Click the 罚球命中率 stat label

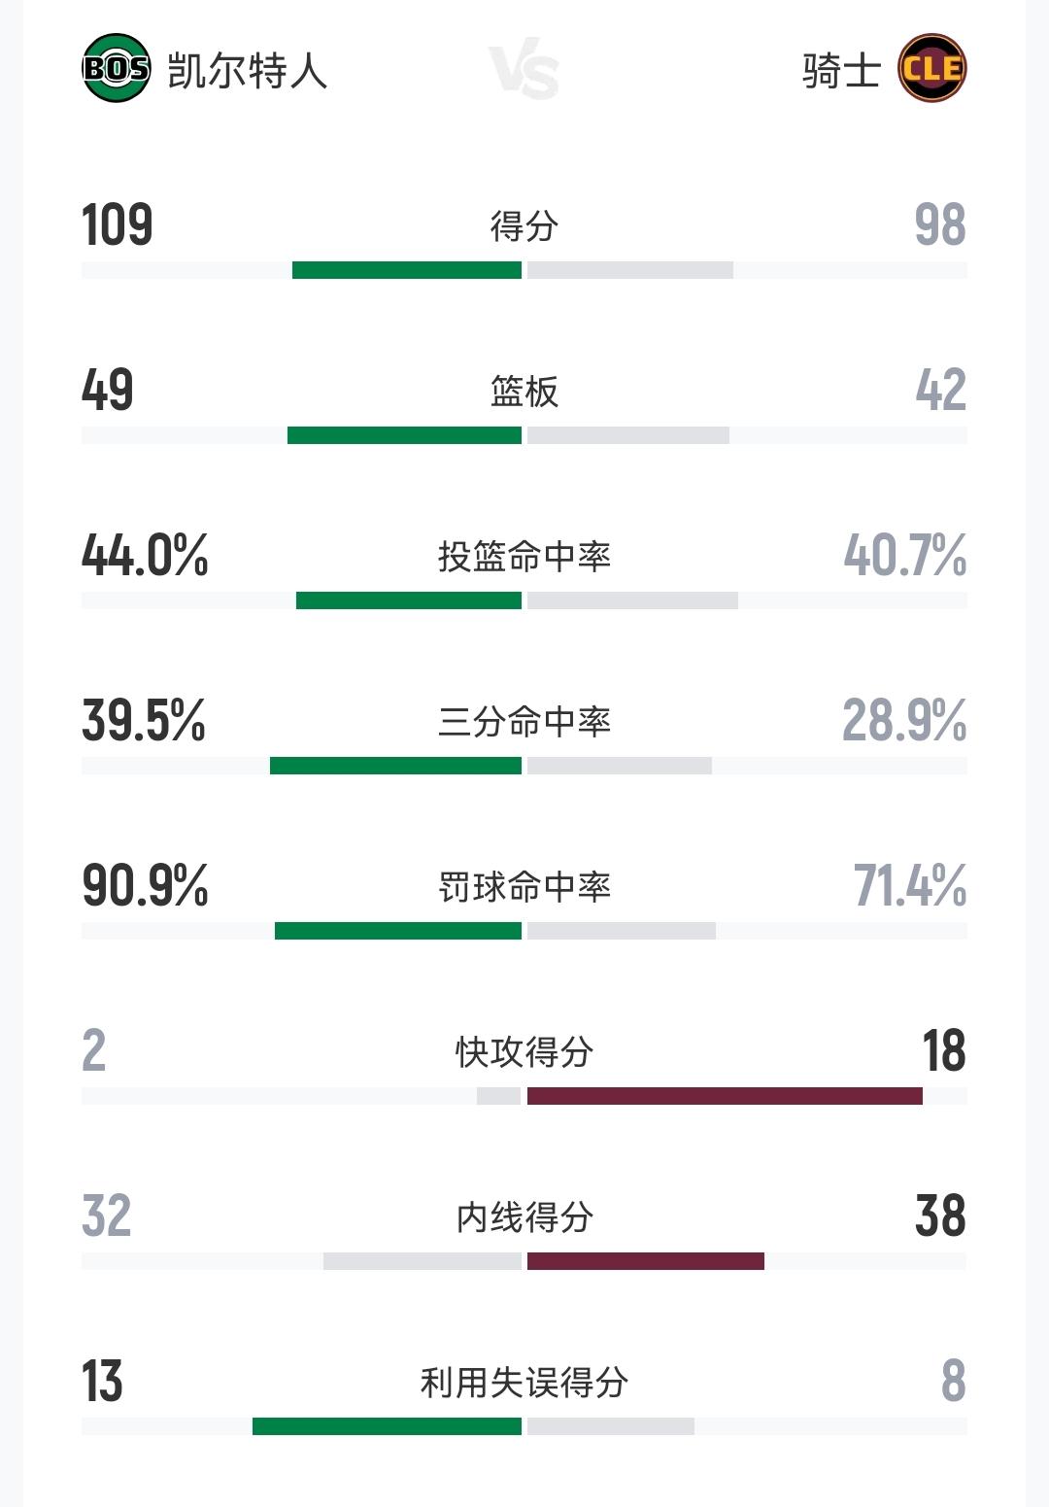tap(524, 887)
